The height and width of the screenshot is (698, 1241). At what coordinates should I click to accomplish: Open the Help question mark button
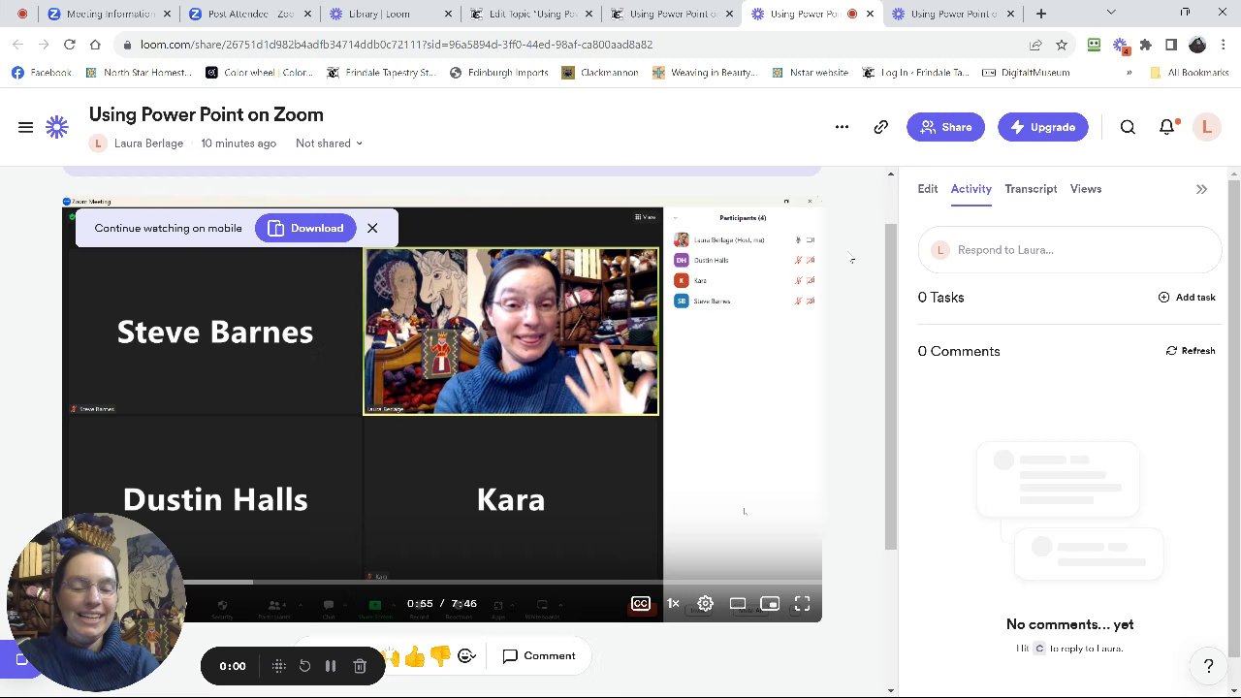point(1208,665)
